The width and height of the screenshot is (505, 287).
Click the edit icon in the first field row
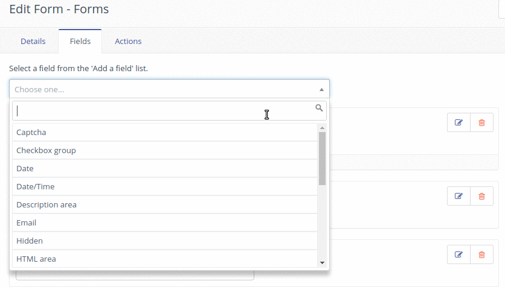click(458, 122)
